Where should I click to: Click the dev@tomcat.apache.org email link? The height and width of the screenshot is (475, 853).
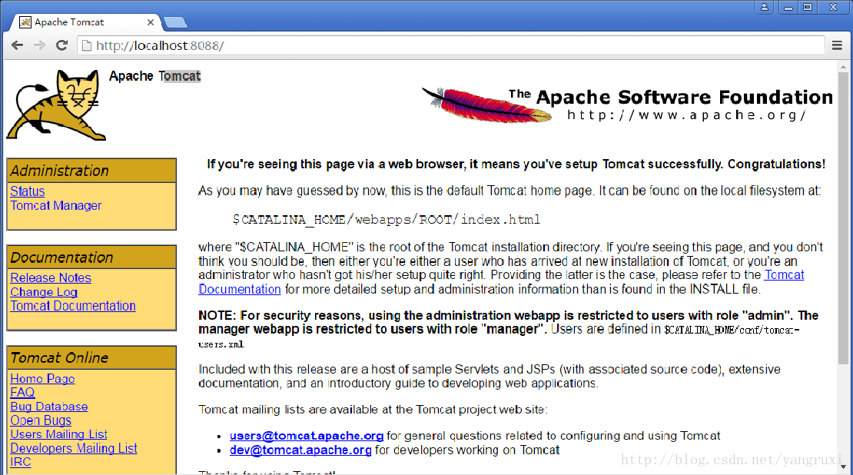300,450
